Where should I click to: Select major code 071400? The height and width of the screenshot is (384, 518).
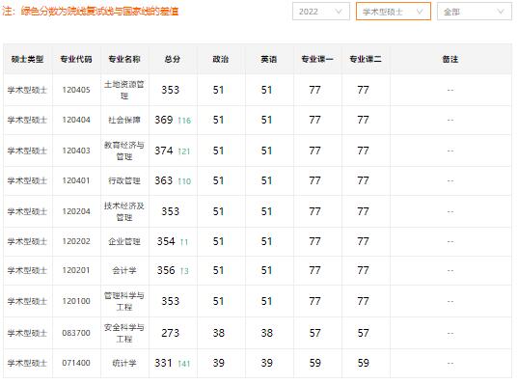pyautogui.click(x=76, y=363)
